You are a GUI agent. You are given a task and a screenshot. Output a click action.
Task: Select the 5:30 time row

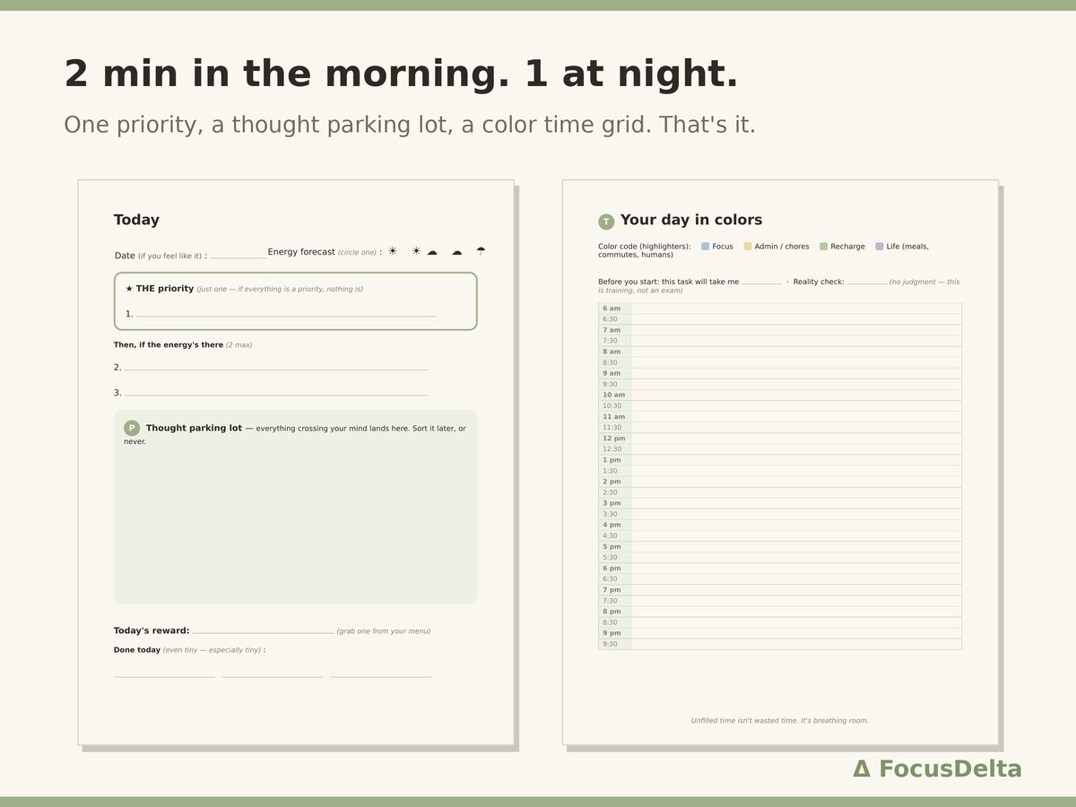point(780,558)
